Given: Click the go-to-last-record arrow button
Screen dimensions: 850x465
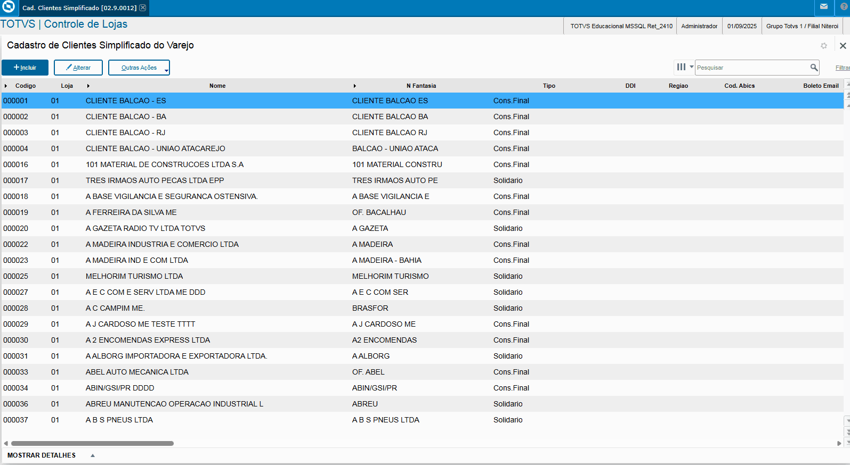Looking at the screenshot, I should (x=848, y=441).
